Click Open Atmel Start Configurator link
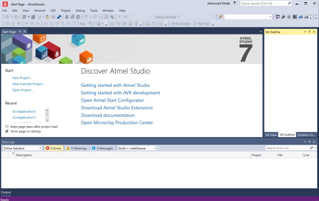Screen dimensions: 319x201 (x=113, y=100)
